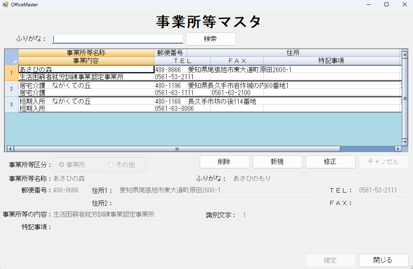Click TEL cell 0561-63-8006
The image size is (413, 269).
tap(182, 109)
